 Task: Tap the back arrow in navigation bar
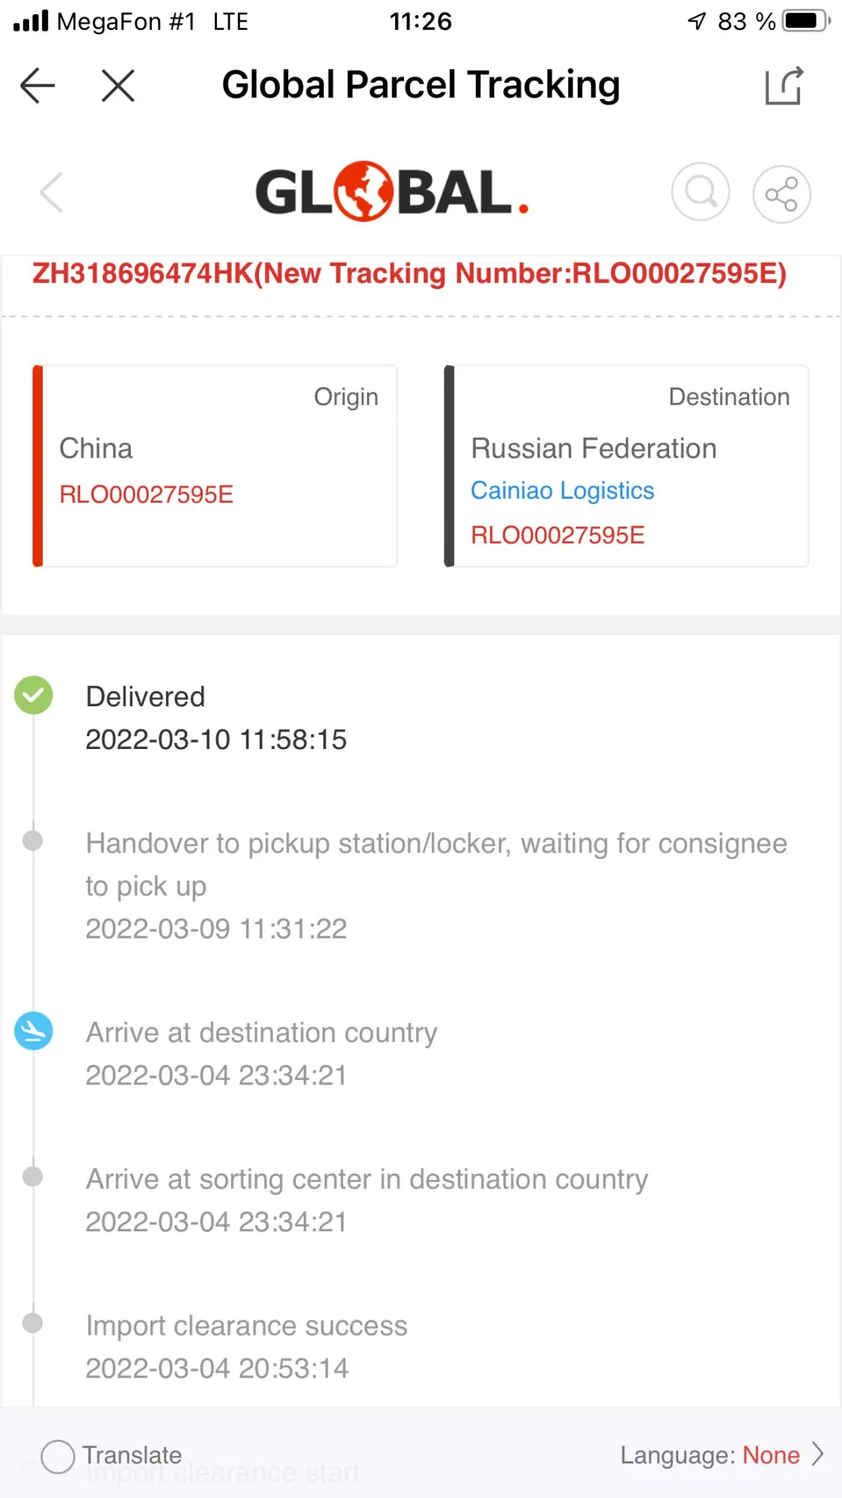point(37,85)
